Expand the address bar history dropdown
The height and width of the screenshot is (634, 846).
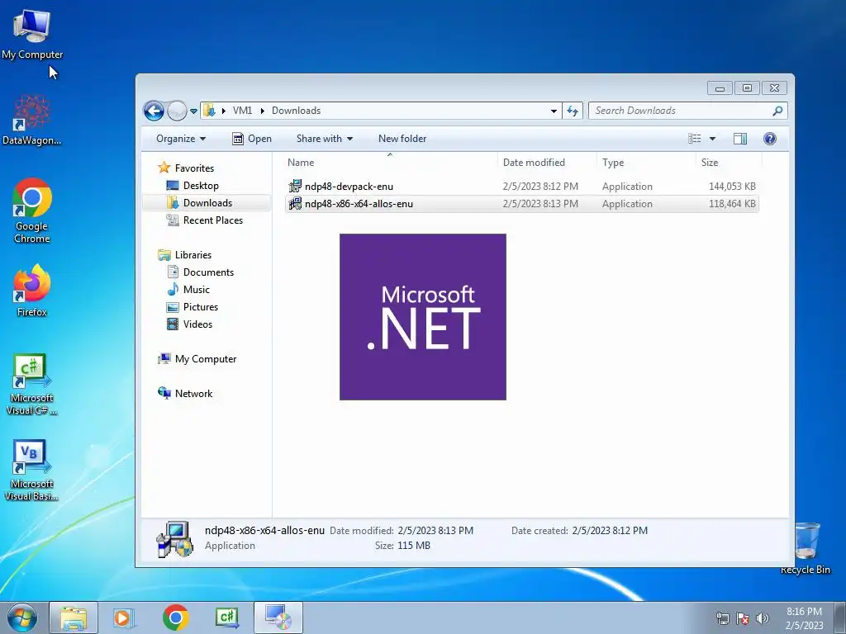pyautogui.click(x=554, y=111)
